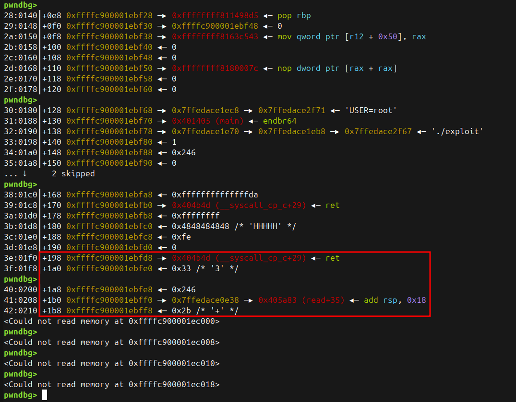
Task: Click the 0x33 '3' value
Action: (x=205, y=269)
